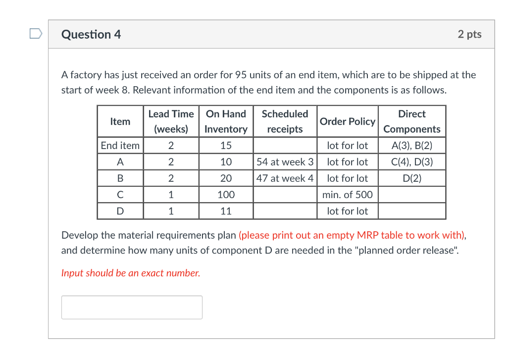
Task: Select the Question 4 header
Action: [91, 34]
